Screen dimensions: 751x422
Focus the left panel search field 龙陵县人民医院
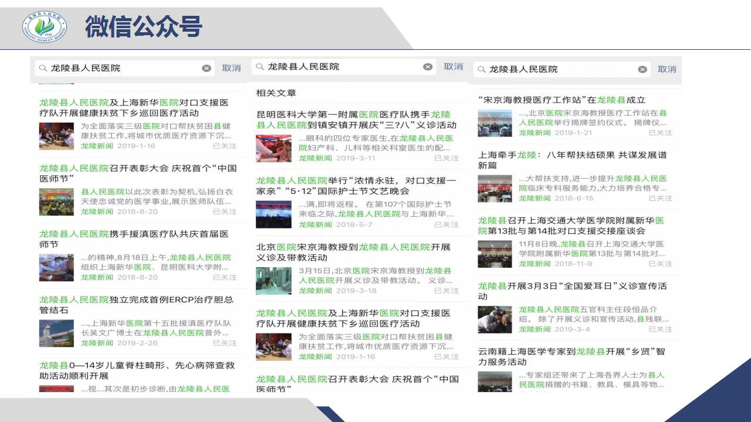(125, 68)
